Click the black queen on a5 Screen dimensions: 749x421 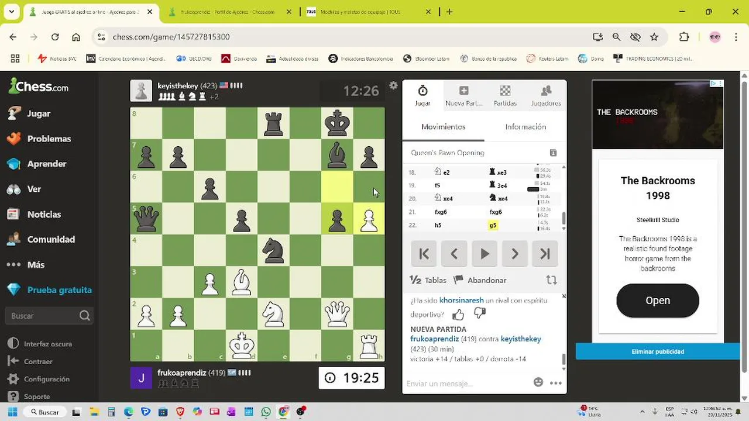[x=146, y=219]
